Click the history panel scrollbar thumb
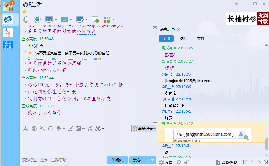The width and height of the screenshot is (269, 166). tap(267, 144)
